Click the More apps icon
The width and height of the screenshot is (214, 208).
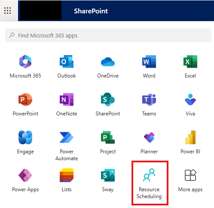(190, 175)
